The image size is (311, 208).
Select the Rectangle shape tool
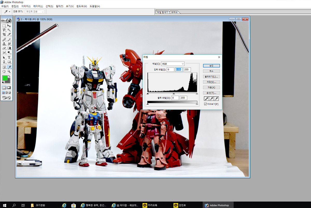9,62
